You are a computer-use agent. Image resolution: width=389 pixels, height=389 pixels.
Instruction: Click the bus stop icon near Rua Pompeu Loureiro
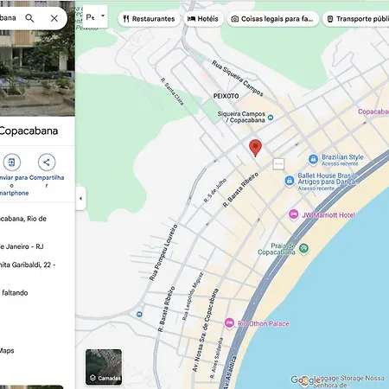(x=139, y=314)
